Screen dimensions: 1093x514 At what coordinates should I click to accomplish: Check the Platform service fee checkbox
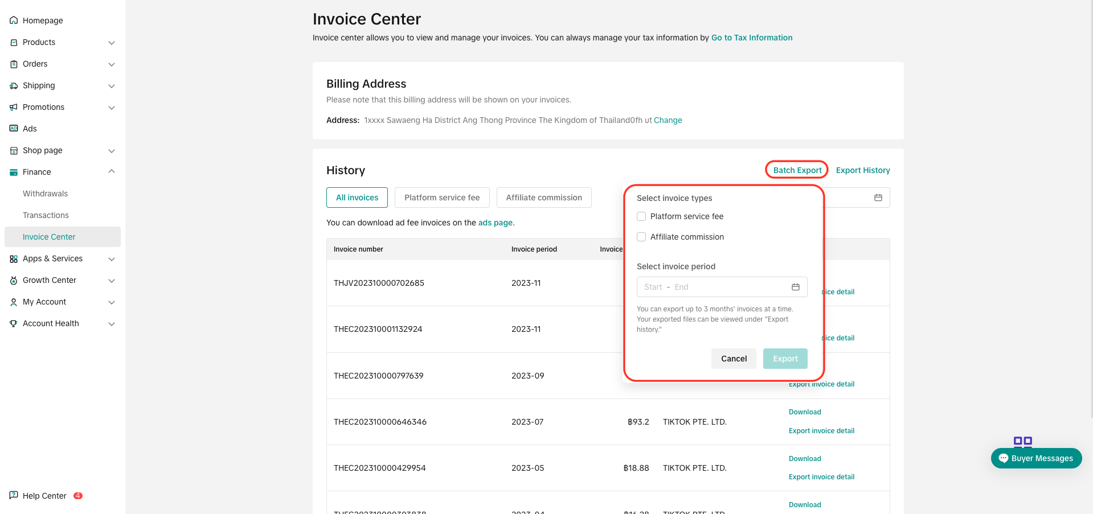(x=641, y=216)
